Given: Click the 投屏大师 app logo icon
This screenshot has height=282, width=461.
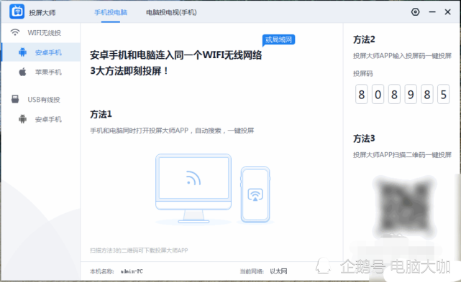Looking at the screenshot, I should tap(17, 11).
